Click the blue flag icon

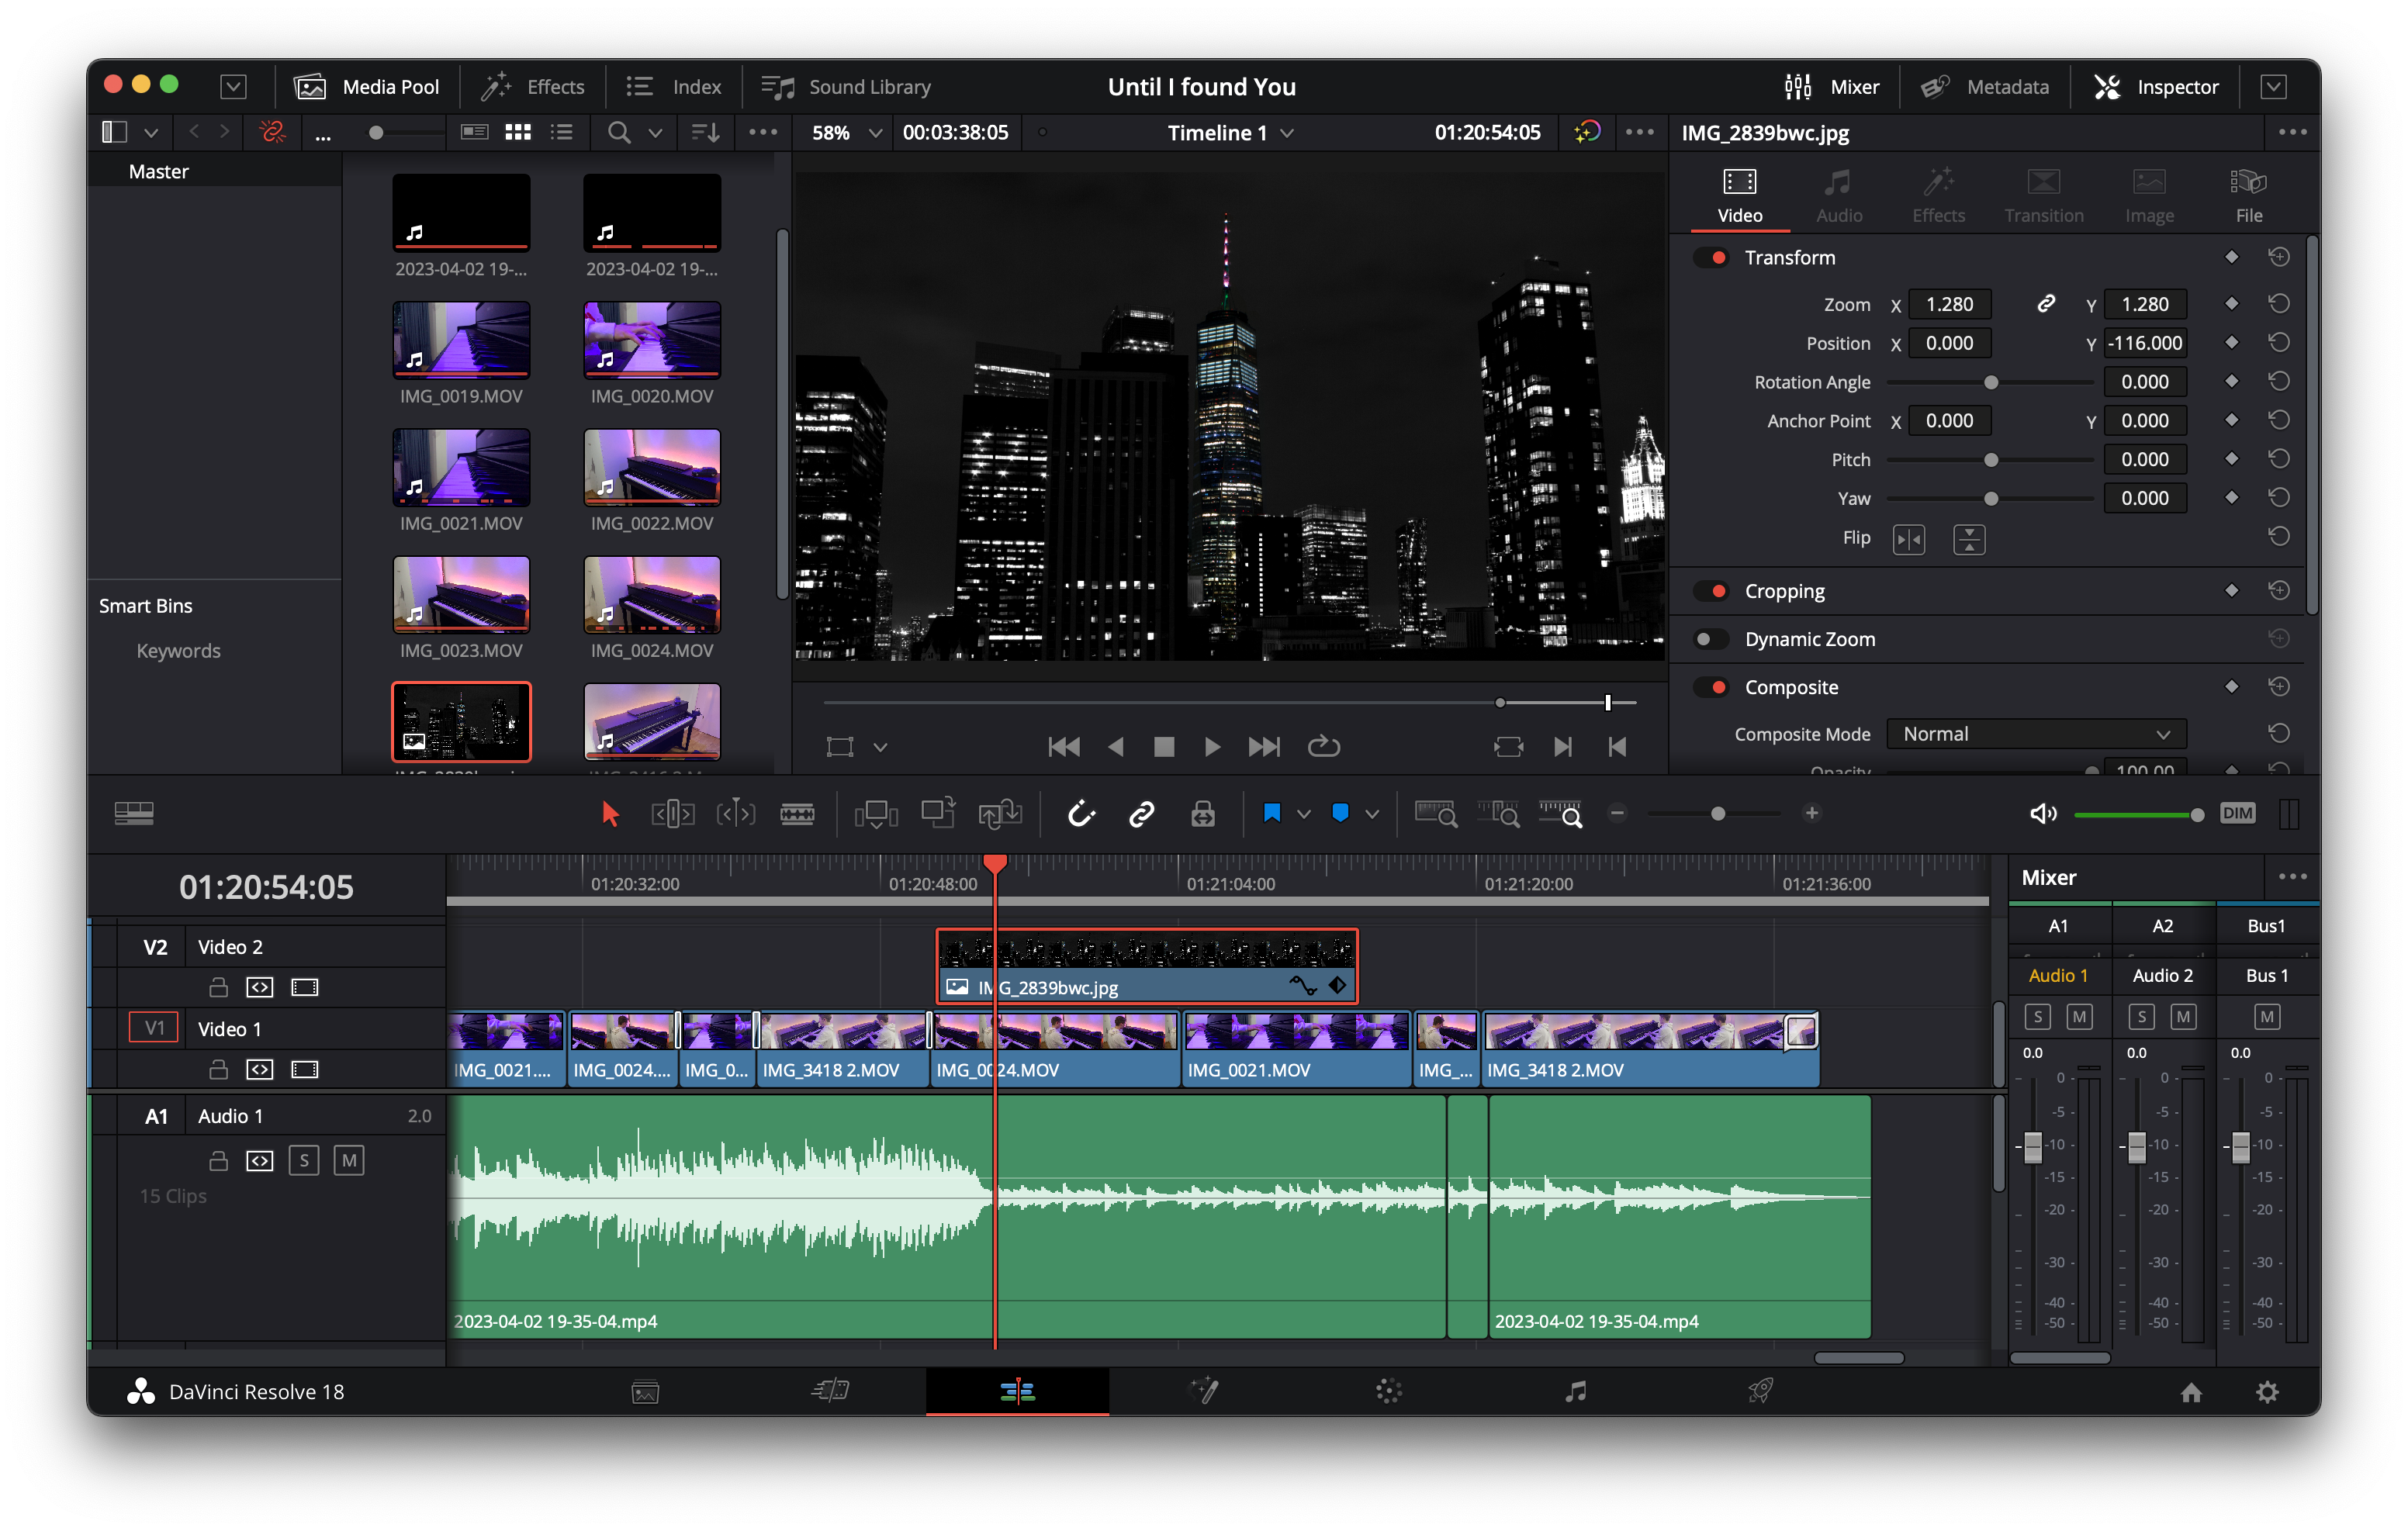coord(1271,813)
